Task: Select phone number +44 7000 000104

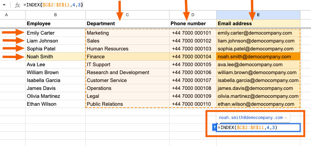Action: click(193, 56)
